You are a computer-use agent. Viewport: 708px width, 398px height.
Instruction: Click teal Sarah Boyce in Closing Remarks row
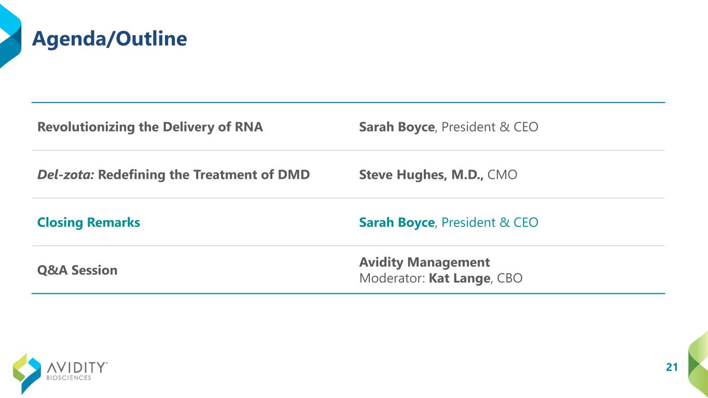tap(396, 222)
